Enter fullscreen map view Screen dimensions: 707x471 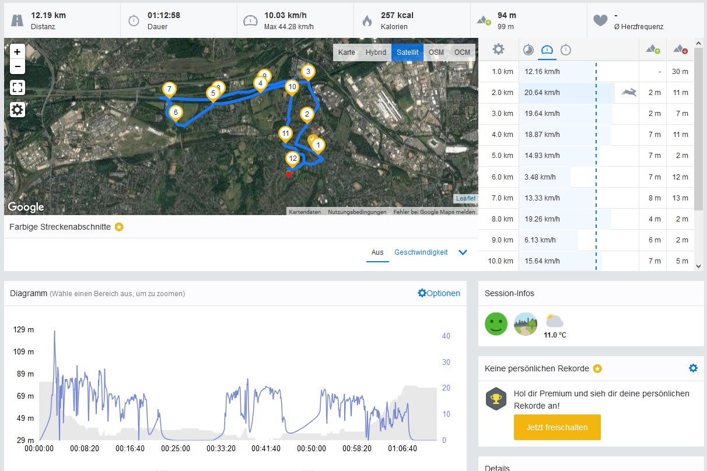pyautogui.click(x=17, y=88)
